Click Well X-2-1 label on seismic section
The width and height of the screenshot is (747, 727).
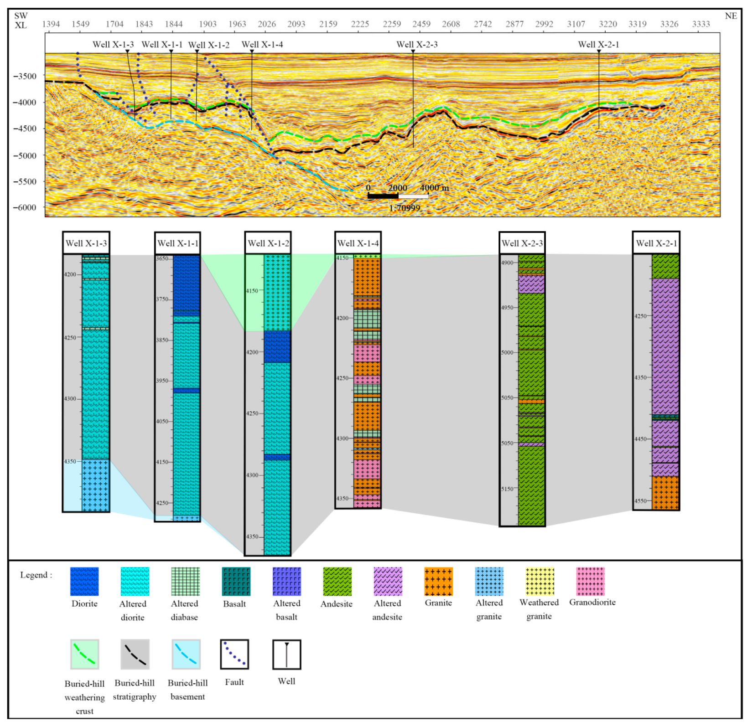pos(598,44)
